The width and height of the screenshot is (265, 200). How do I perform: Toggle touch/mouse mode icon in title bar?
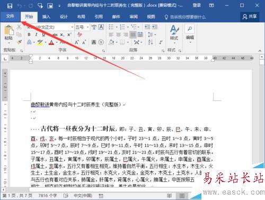40,6
